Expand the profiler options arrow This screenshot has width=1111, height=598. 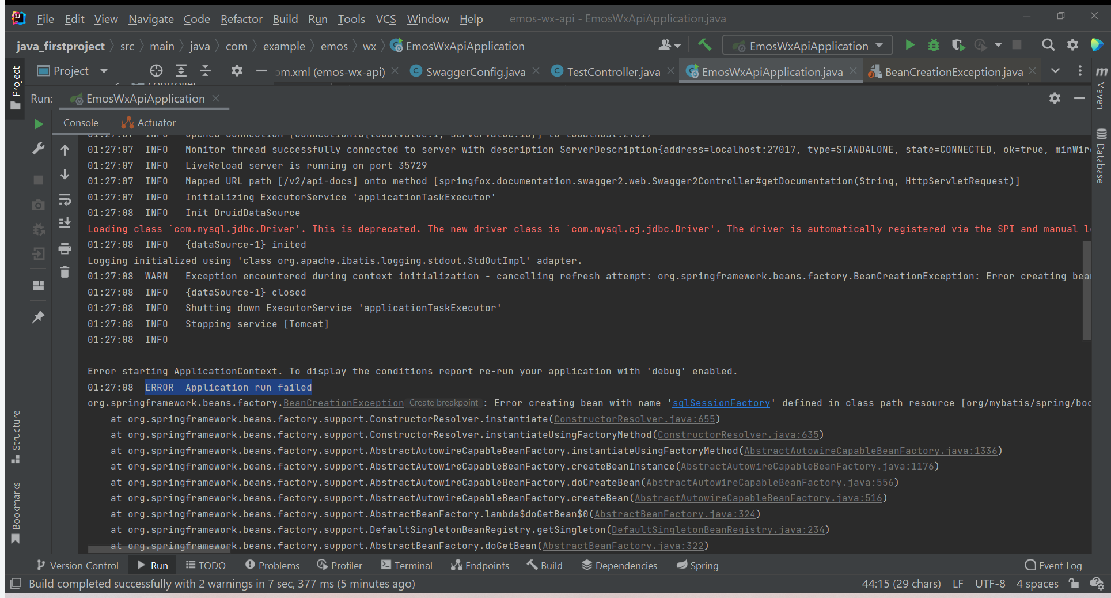tap(998, 45)
